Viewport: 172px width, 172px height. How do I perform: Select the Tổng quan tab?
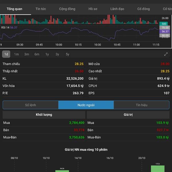[15, 9]
